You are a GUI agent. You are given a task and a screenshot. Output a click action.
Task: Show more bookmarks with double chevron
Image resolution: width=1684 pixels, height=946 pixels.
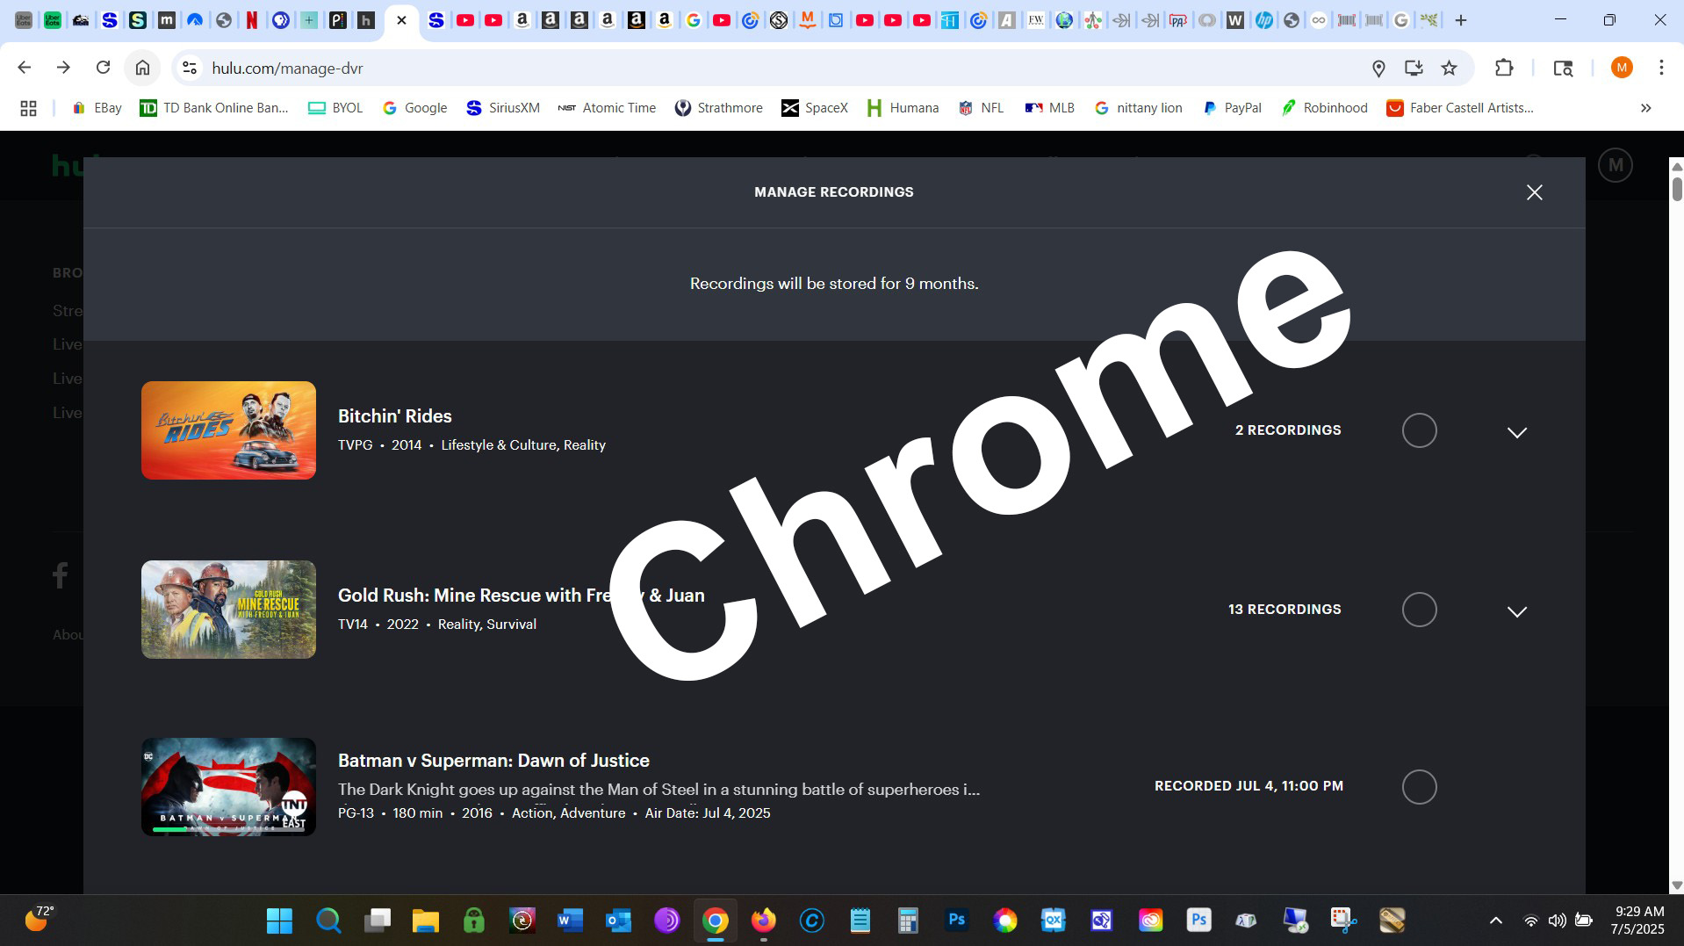1645,108
